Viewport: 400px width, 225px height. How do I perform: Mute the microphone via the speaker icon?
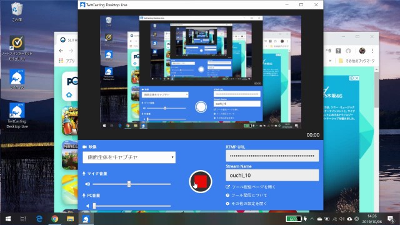tap(87, 184)
